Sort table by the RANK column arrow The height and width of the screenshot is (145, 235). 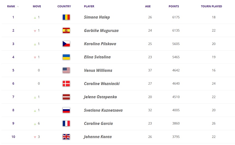coord(18,7)
